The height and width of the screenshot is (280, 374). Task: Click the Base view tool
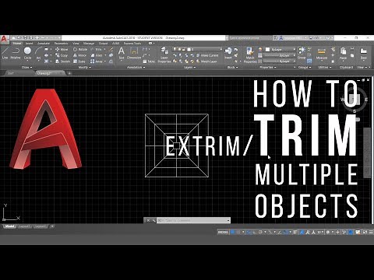click(x=363, y=54)
